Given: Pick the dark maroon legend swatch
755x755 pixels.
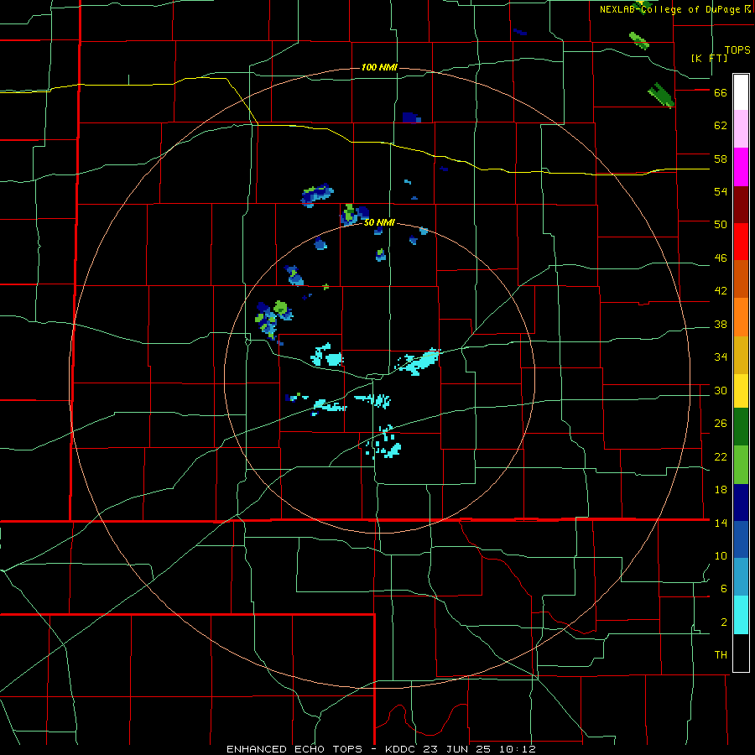Looking at the screenshot, I should pos(741,205).
